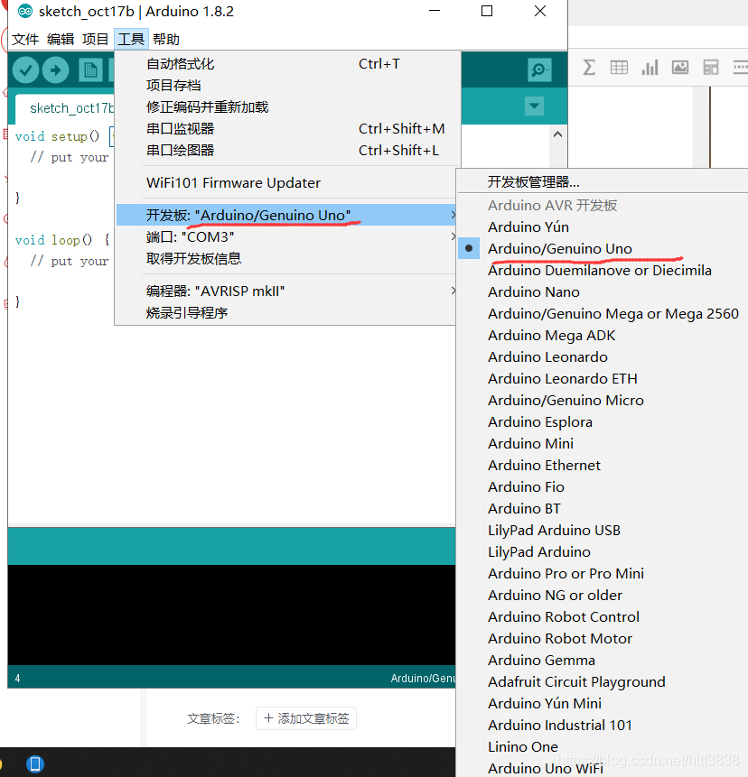Click the Arduino logo in title bar
Image resolution: width=748 pixels, height=777 pixels.
tap(24, 11)
